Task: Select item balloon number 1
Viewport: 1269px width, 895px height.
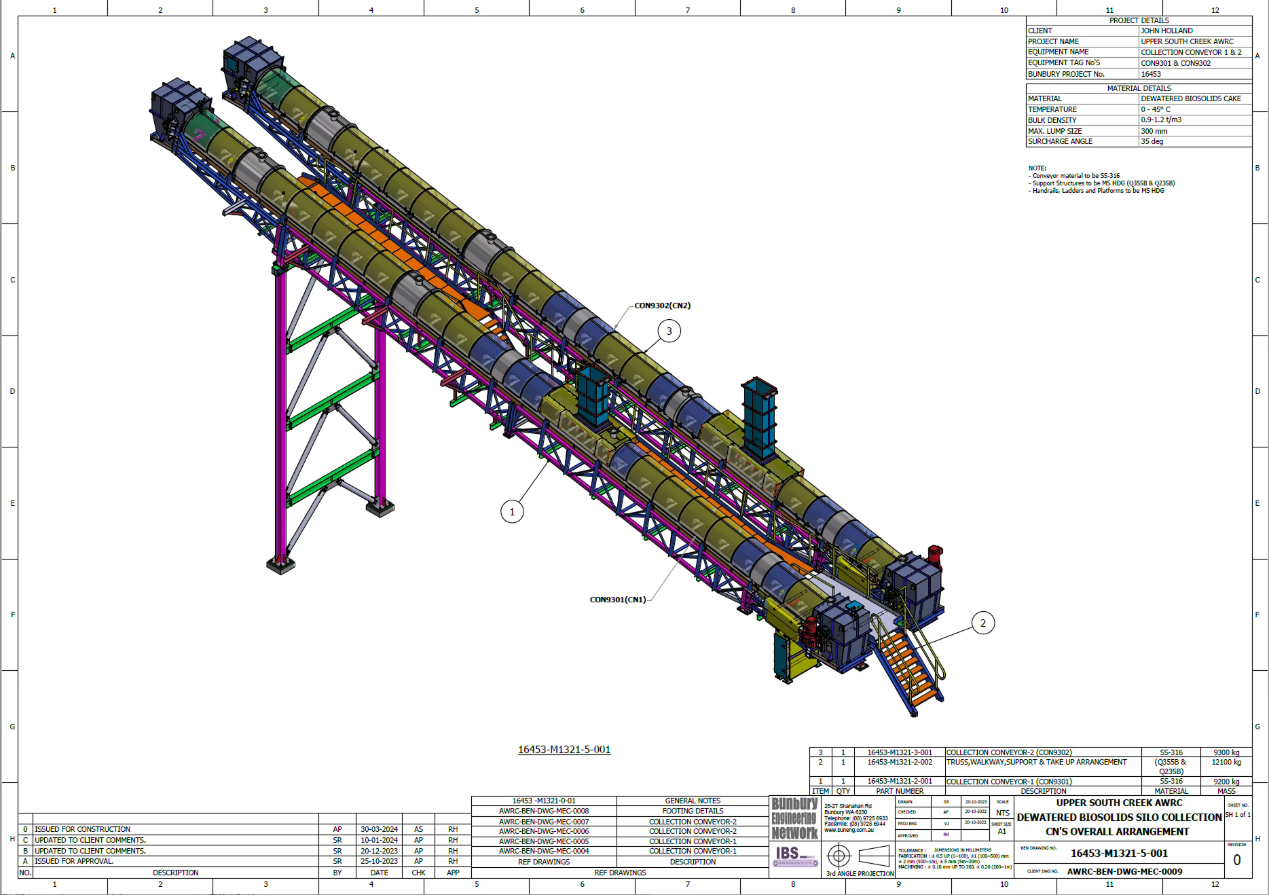Action: click(512, 511)
